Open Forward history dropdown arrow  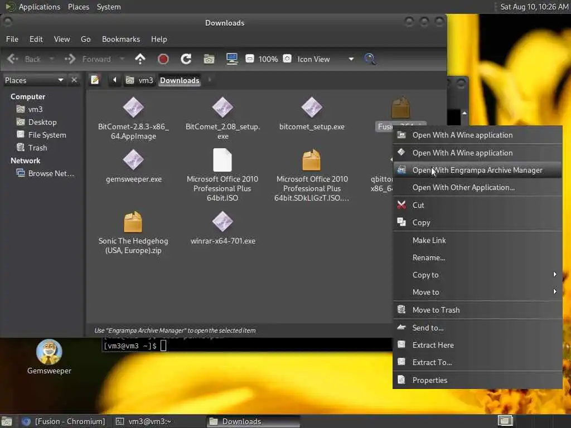(x=122, y=59)
